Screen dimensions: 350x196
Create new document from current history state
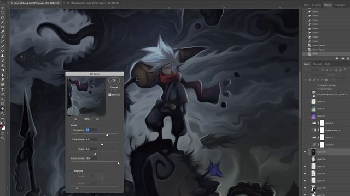(337, 58)
